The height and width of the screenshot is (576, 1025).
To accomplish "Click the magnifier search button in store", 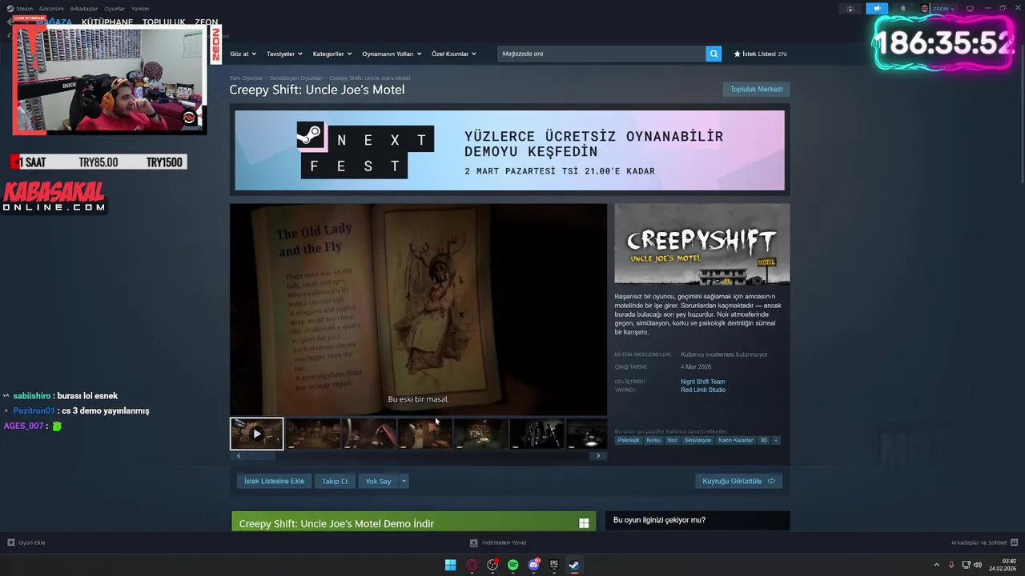I will pos(713,54).
